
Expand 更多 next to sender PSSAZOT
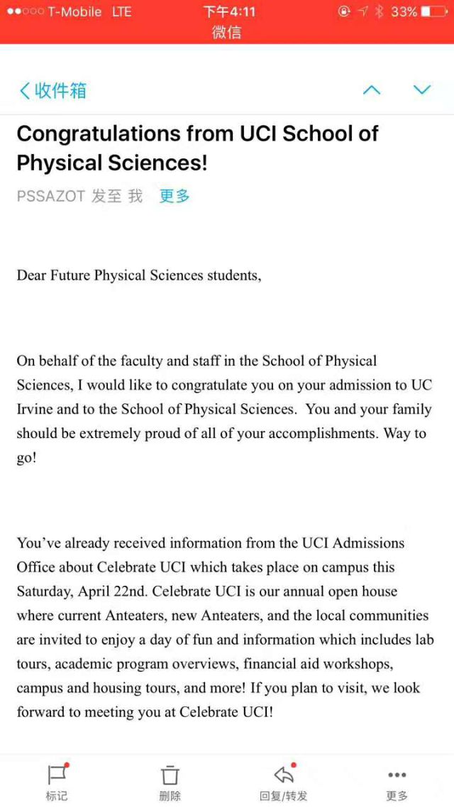click(x=173, y=197)
